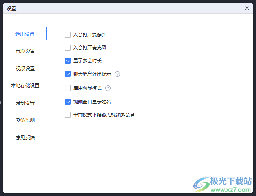Open the 系统监测 tab
The image size is (256, 196).
[x=25, y=120]
